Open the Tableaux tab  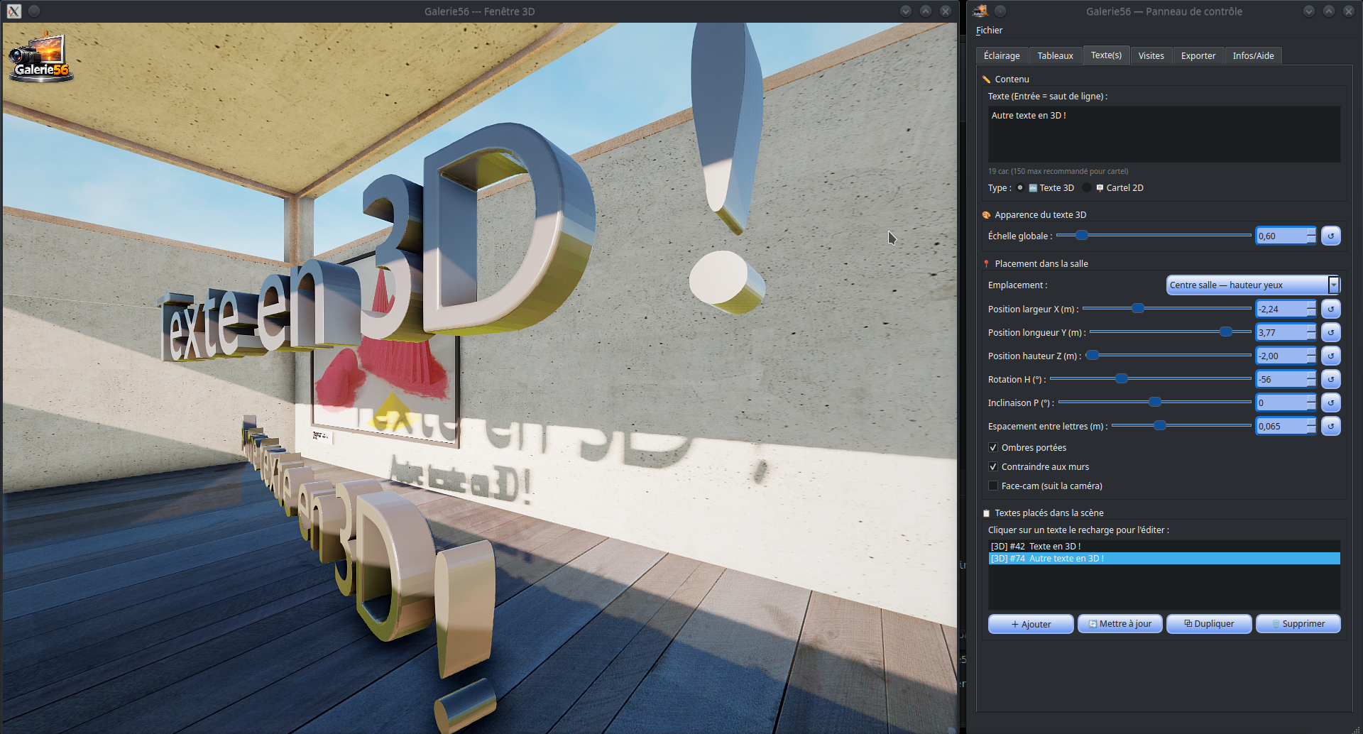[x=1055, y=55]
